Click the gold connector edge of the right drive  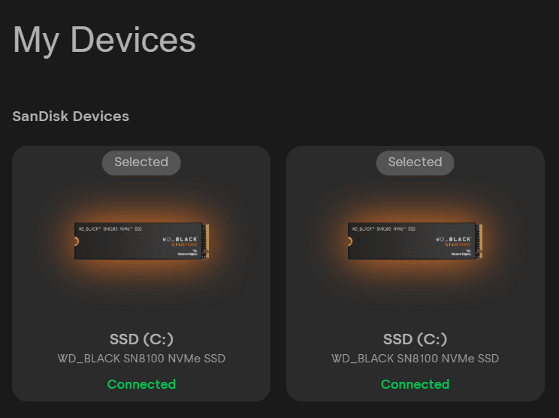pyautogui.click(x=479, y=241)
